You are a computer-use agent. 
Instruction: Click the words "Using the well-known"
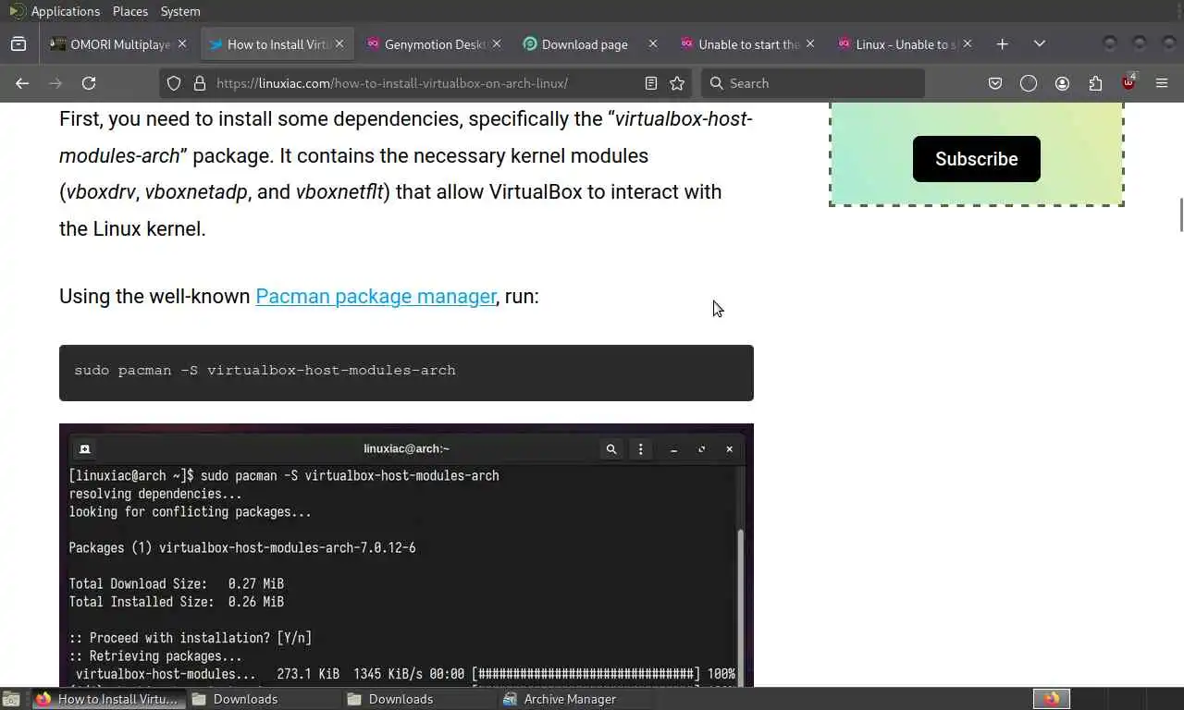154,296
